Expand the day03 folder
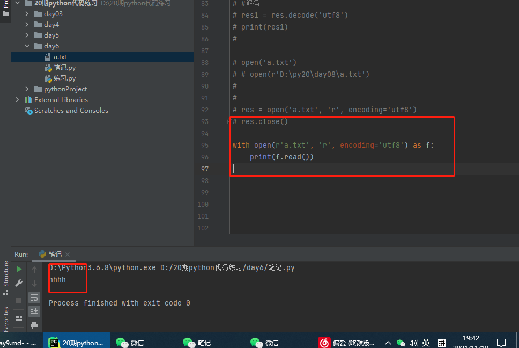This screenshot has height=348, width=519. [x=27, y=14]
